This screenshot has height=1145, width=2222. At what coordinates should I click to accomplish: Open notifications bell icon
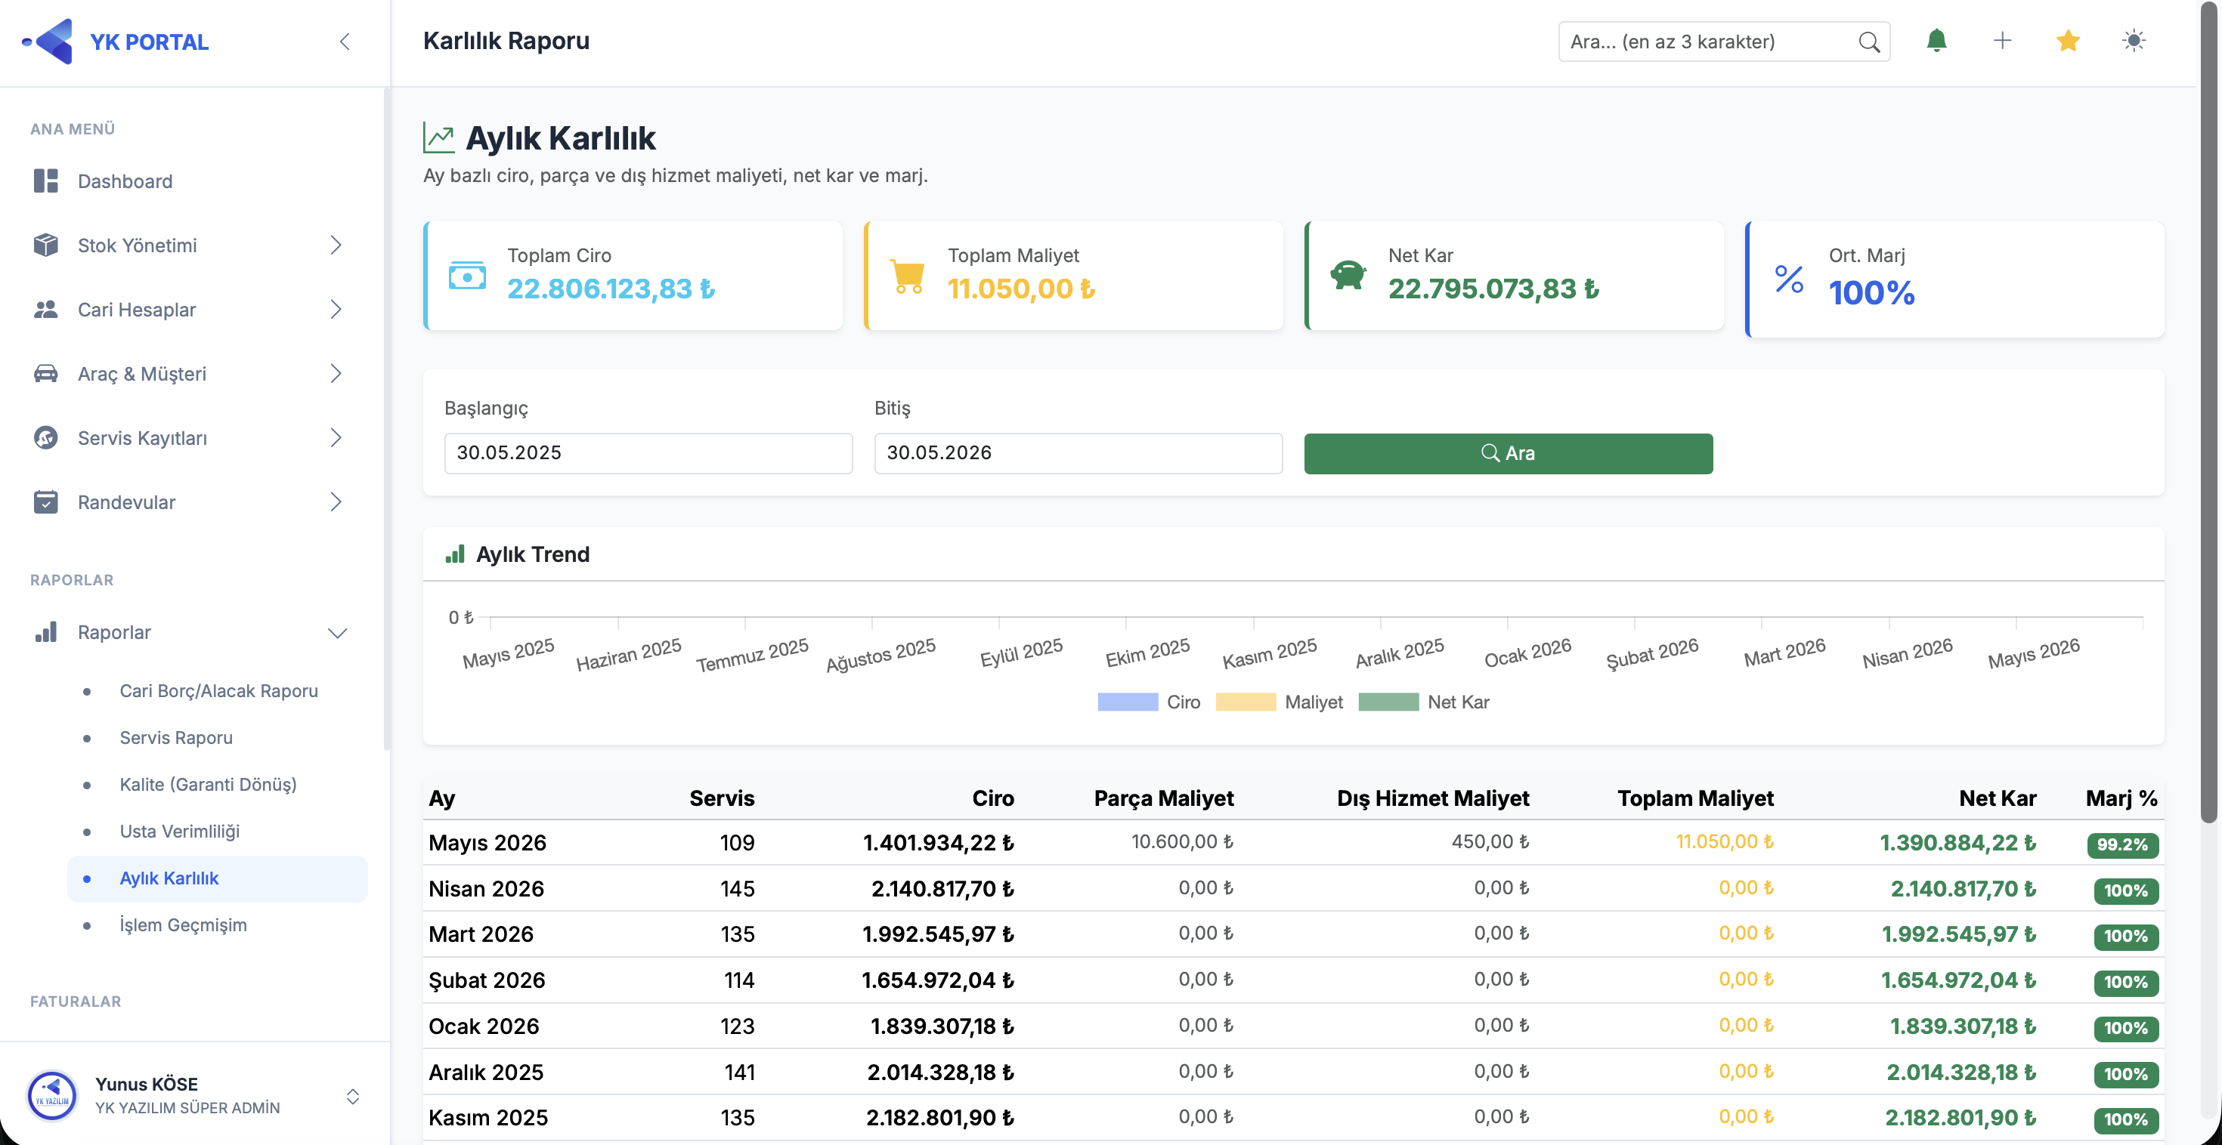[x=1936, y=41]
